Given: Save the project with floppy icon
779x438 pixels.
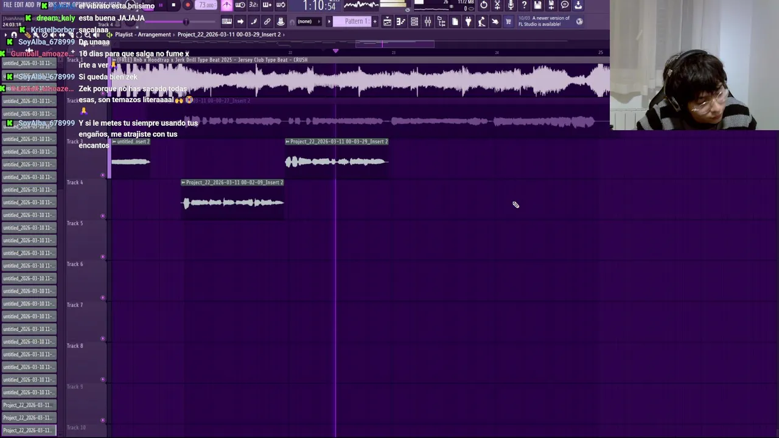Looking at the screenshot, I should coord(538,5).
